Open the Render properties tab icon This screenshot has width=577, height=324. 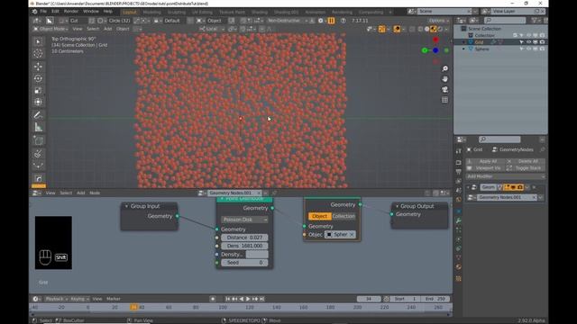point(459,162)
